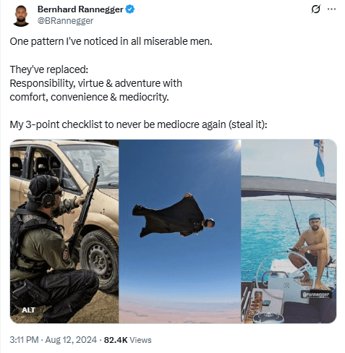Click the car wheel in the first photo
Screen dimensions: 345x353
[x=99, y=260]
